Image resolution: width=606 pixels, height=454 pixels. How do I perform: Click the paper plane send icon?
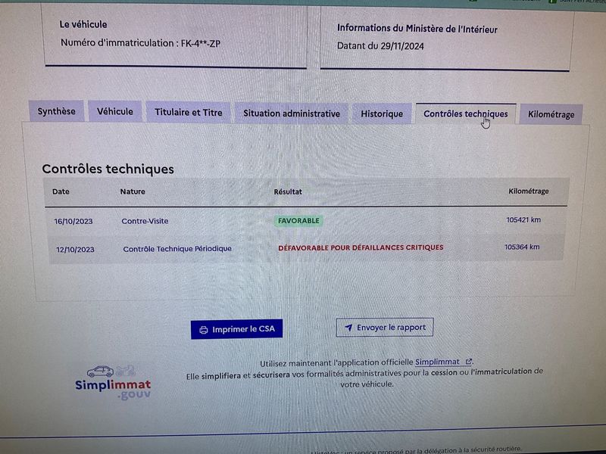coord(348,328)
